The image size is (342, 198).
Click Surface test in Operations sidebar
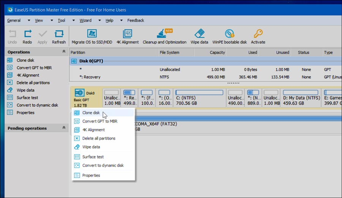(x=27, y=97)
